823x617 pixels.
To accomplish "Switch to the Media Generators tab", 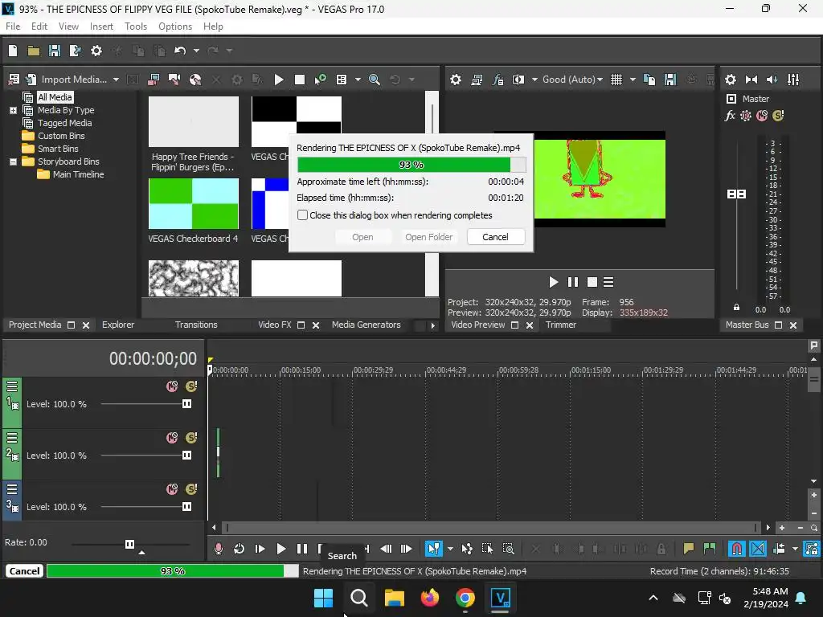I will [x=366, y=325].
